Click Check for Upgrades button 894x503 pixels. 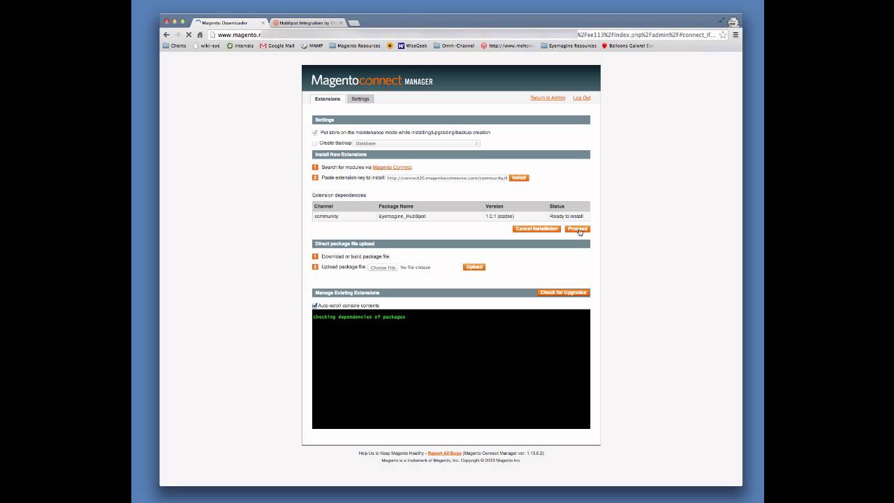(x=563, y=292)
